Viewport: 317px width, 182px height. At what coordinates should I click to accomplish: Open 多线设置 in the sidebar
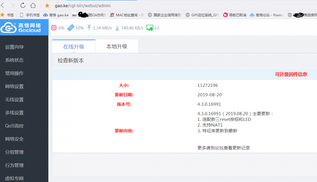14,113
